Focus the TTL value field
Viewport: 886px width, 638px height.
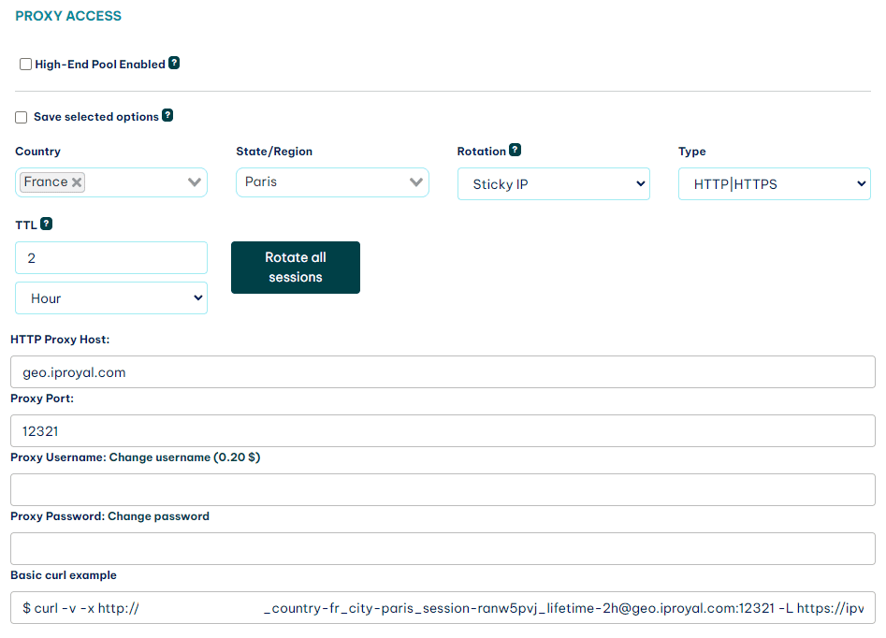coord(111,257)
